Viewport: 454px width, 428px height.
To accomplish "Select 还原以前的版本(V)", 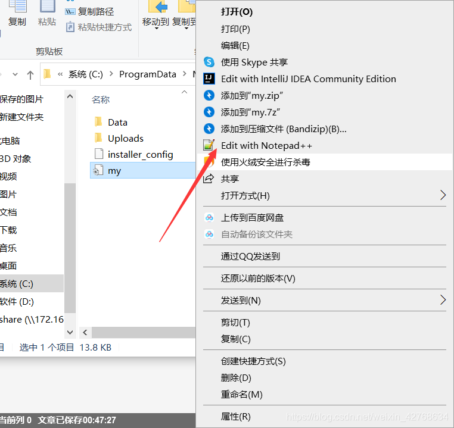I will (258, 278).
